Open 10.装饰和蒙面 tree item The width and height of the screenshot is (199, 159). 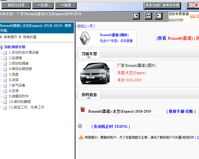(20, 102)
